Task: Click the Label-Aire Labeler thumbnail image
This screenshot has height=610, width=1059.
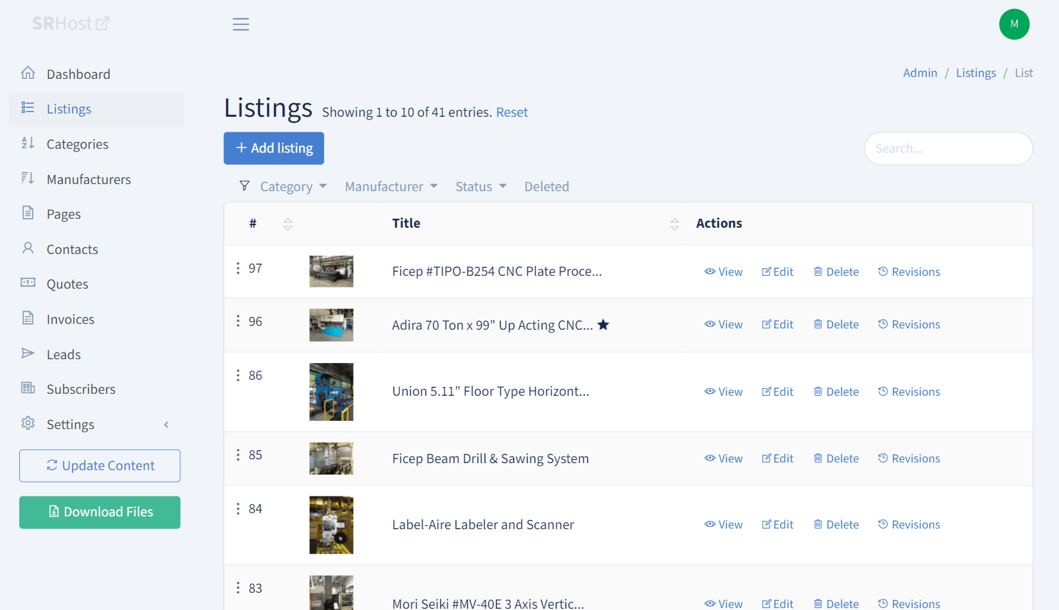Action: point(331,525)
